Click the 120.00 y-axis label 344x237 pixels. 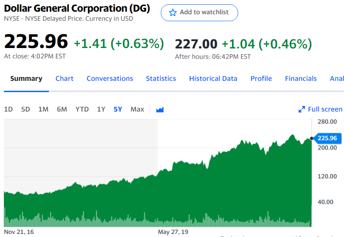click(x=327, y=176)
